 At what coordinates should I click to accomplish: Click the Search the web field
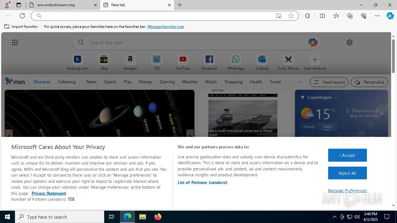pos(196,42)
